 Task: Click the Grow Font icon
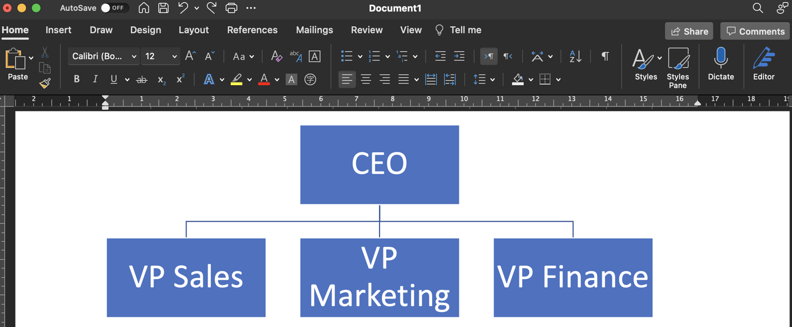click(190, 56)
